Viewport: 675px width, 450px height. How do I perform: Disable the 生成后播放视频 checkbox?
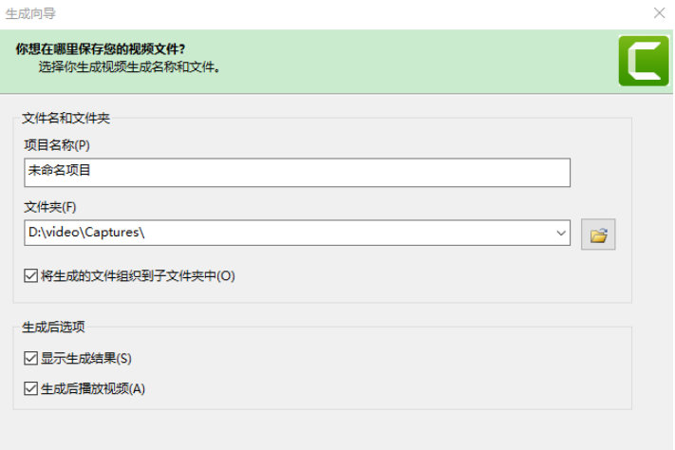pyautogui.click(x=31, y=388)
